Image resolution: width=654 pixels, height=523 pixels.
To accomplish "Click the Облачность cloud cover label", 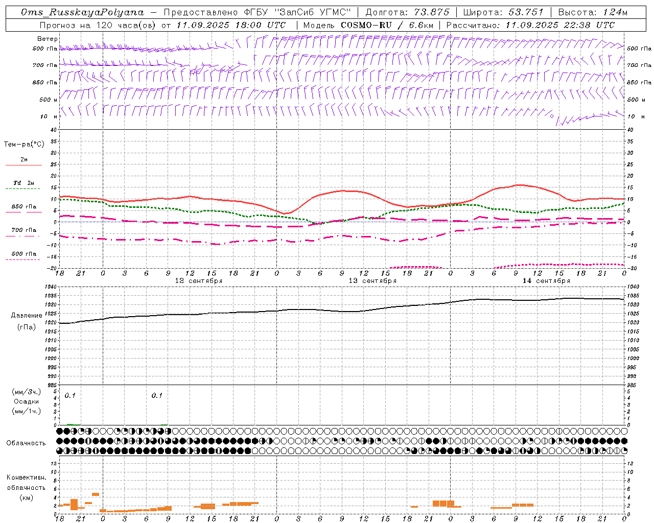I will [26, 443].
